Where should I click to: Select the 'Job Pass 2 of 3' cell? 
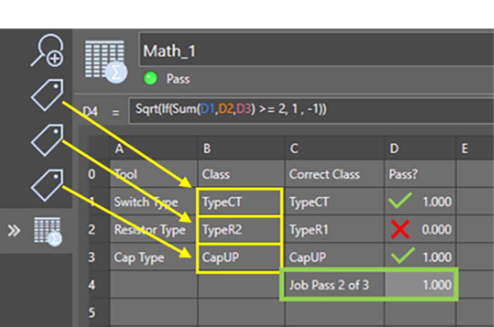(x=335, y=285)
